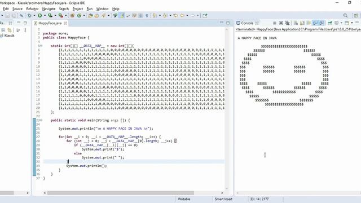Screen dimensions: 361x203
Task: Open the Source menu
Action: 17,9
